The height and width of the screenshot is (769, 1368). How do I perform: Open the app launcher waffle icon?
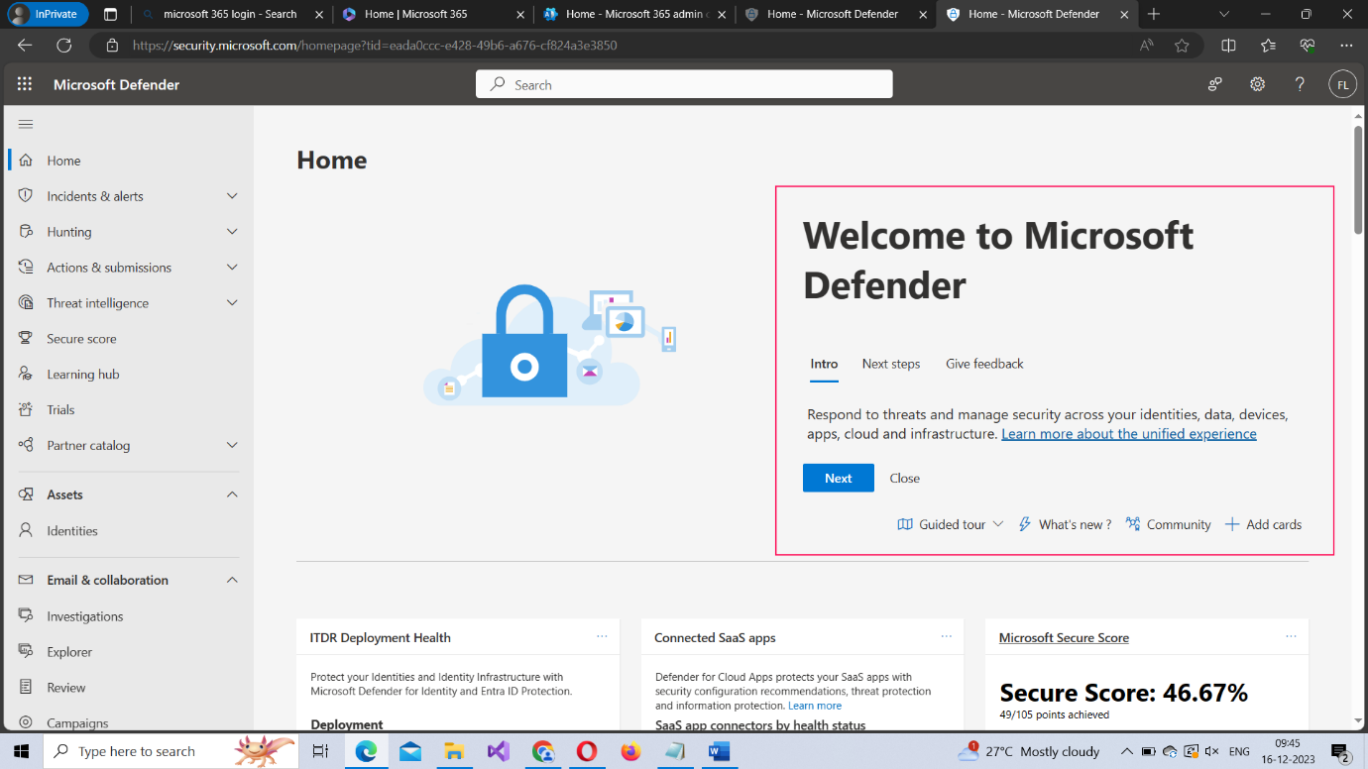point(25,84)
